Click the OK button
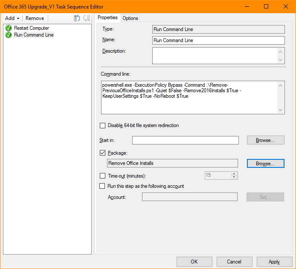Screen dimensions: 296x269 tap(194, 262)
